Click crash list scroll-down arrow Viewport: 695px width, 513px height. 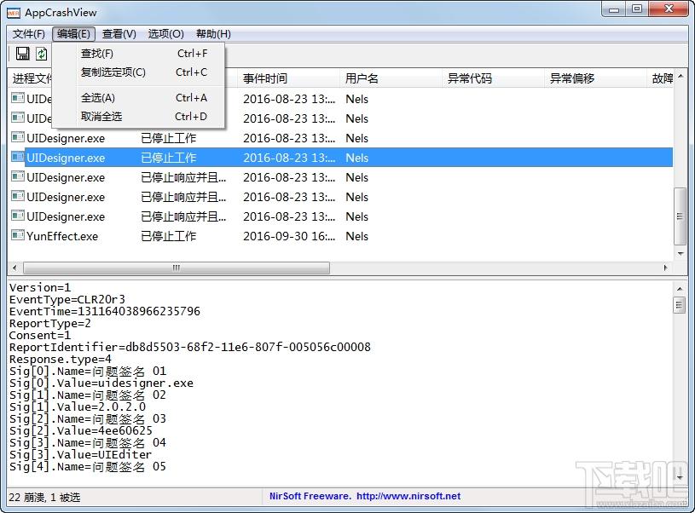tap(680, 253)
